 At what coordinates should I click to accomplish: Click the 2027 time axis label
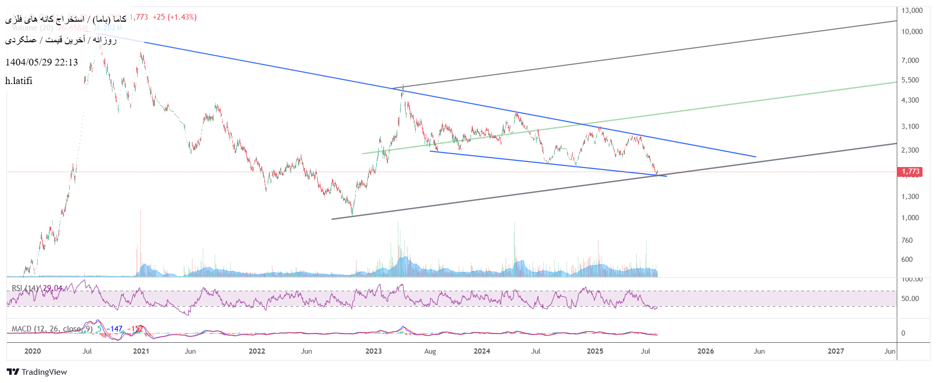[x=836, y=351]
